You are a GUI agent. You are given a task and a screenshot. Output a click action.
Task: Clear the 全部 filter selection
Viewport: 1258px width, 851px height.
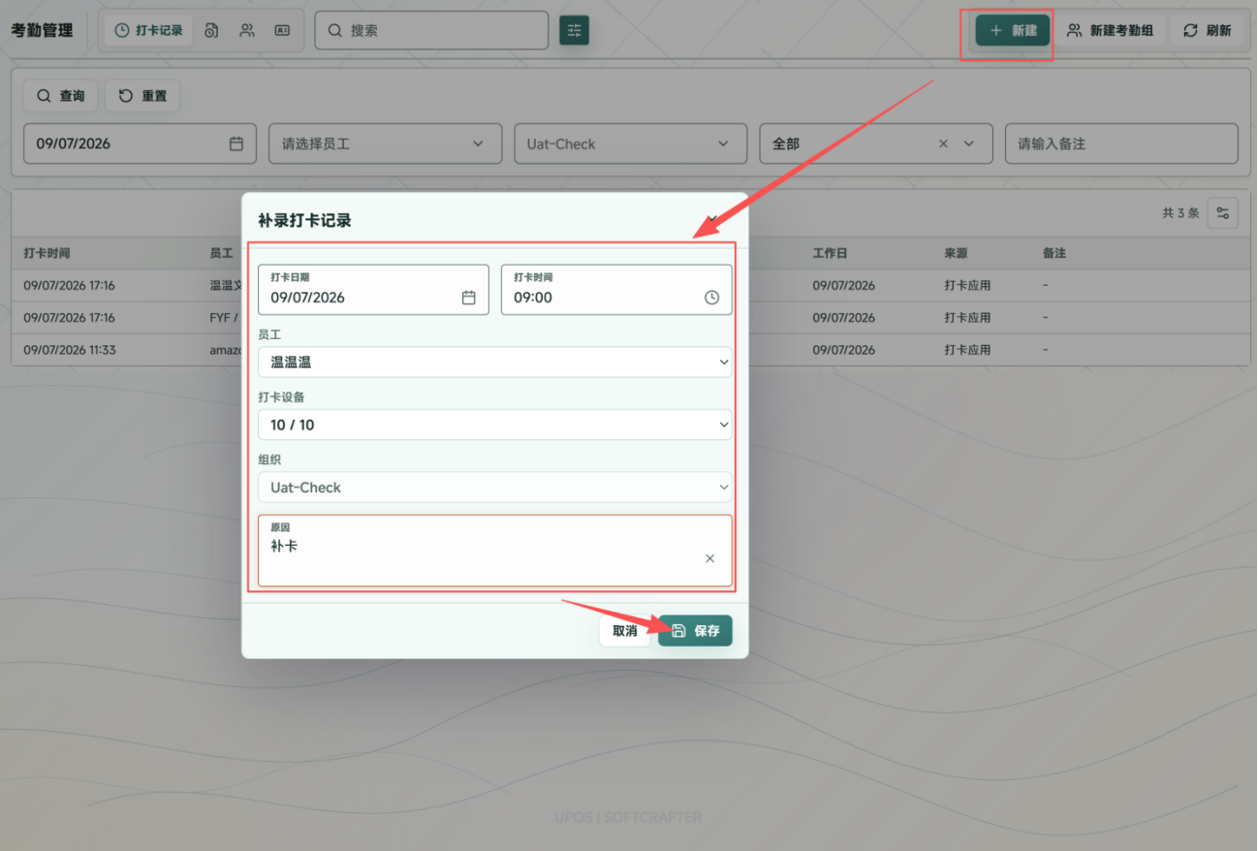click(x=943, y=143)
